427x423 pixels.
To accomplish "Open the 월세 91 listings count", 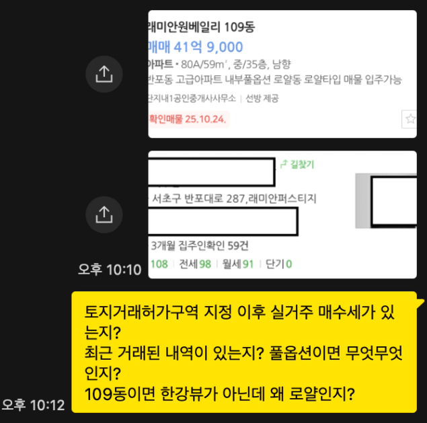I will pyautogui.click(x=238, y=264).
